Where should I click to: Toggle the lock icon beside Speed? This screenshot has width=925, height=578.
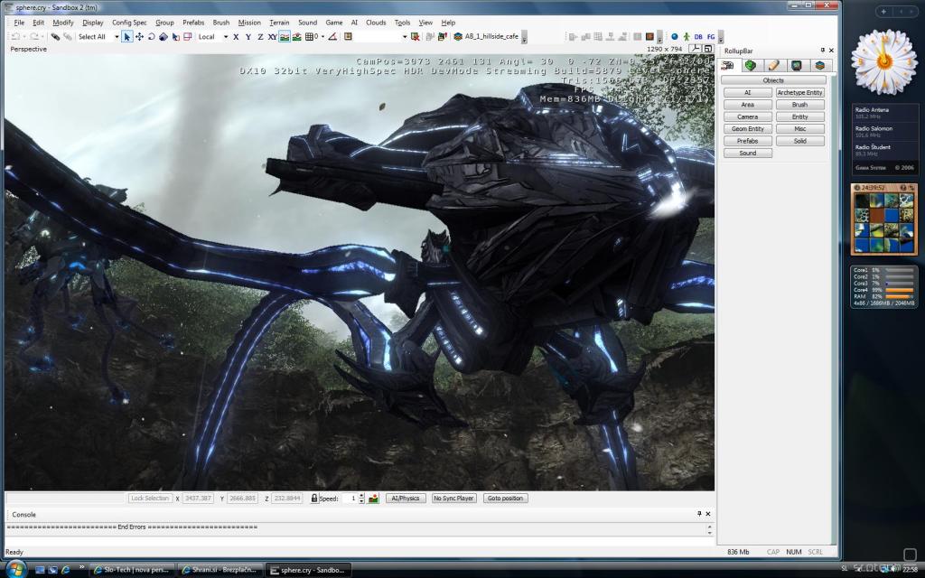(x=314, y=499)
